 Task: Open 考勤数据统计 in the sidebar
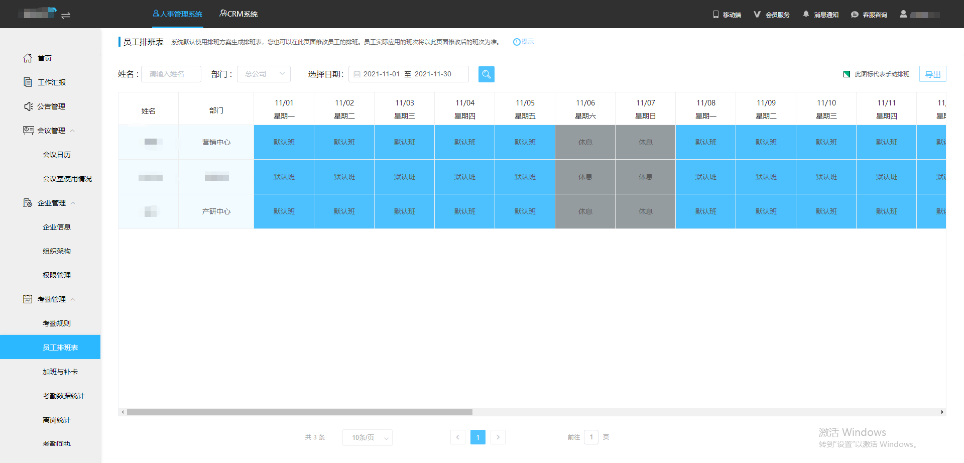click(64, 396)
